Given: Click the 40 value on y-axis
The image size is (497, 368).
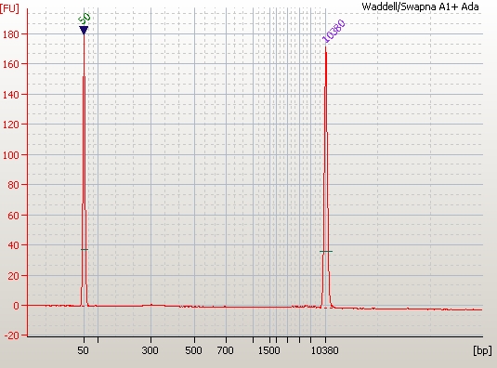Looking at the screenshot, I should tap(14, 245).
